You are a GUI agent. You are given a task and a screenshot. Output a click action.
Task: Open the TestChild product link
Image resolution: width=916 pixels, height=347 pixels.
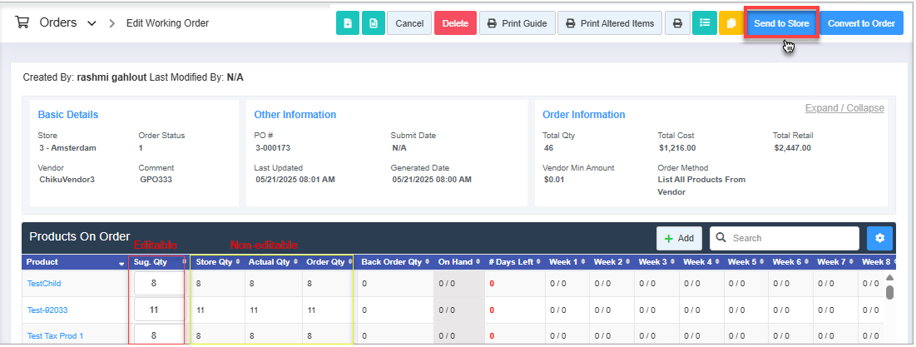pos(44,283)
